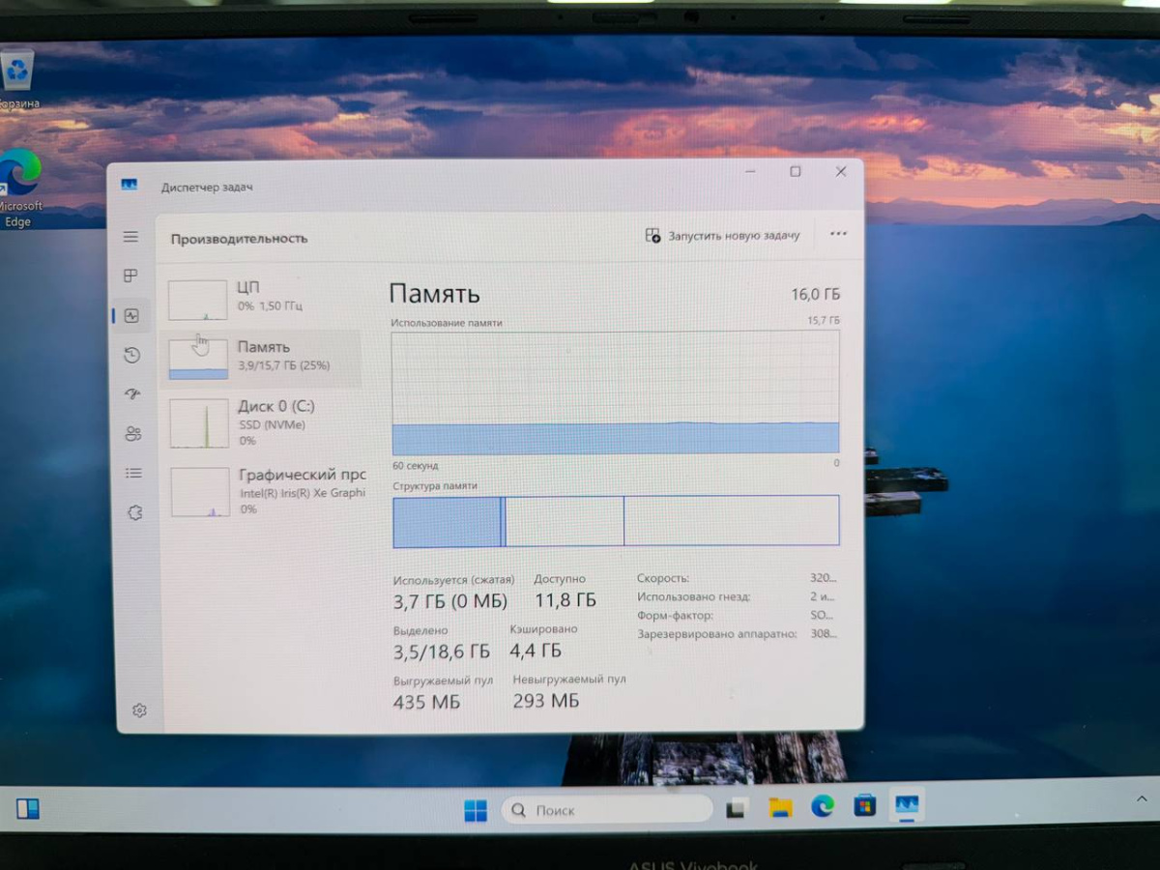Viewport: 1160px width, 870px height.
Task: Select the Диск 0 (C:) entry
Action: pos(261,420)
